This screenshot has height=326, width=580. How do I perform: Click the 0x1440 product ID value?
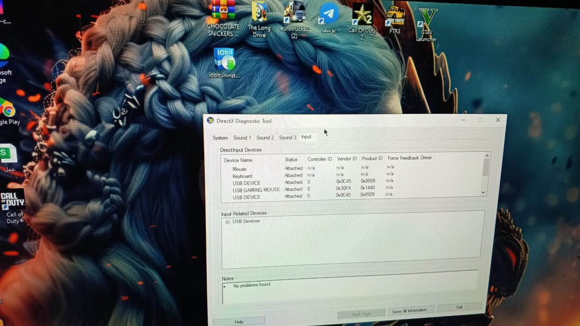click(x=368, y=187)
